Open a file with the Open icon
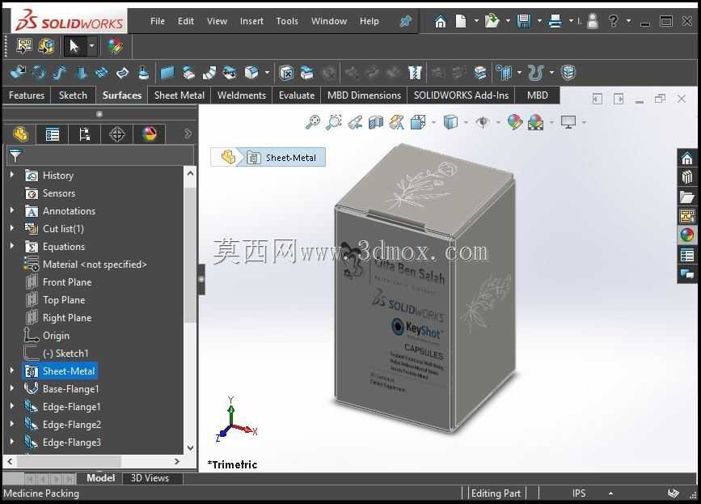 [x=492, y=21]
